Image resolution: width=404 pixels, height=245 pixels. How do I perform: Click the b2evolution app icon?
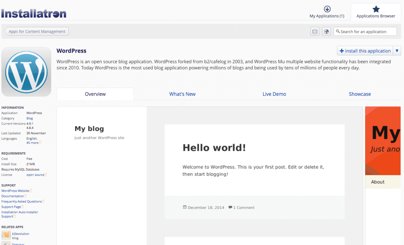[6, 235]
